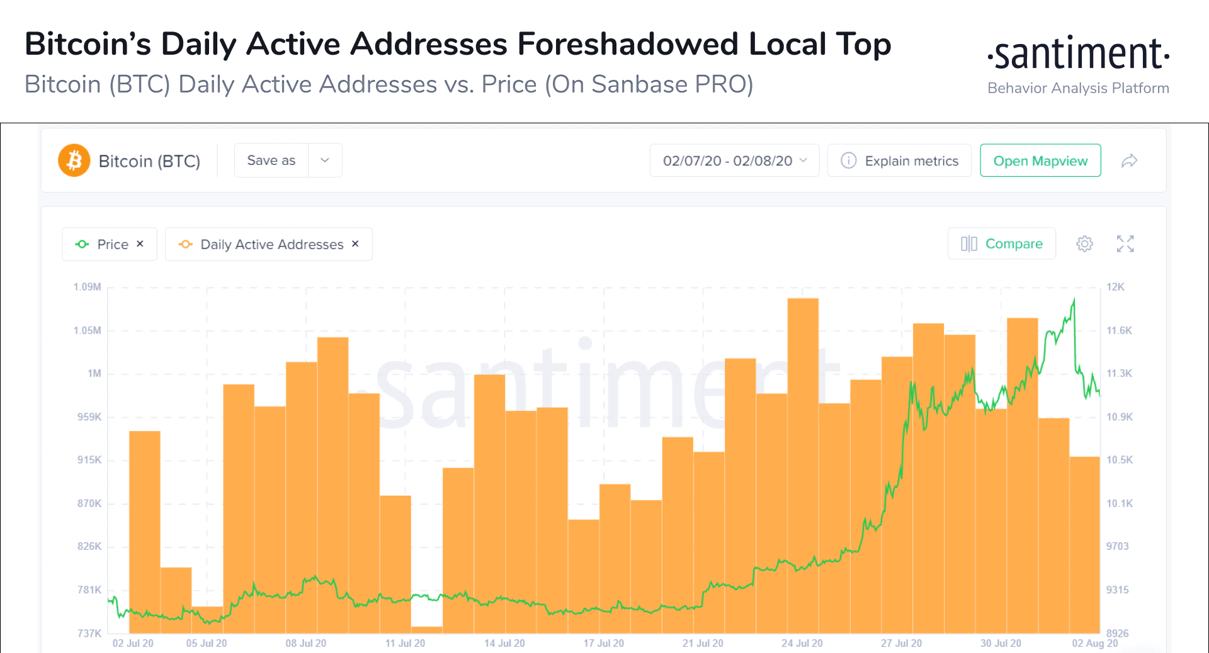
Task: Click the shortest bar after 11 Jul 20
Action: click(427, 630)
